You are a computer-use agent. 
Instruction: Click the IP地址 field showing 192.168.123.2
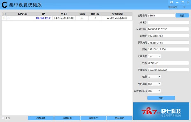(168, 36)
